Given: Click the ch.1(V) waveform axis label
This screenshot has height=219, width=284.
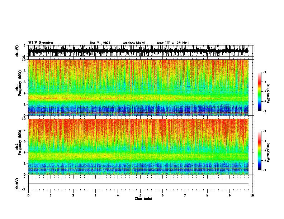Looking at the screenshot, I should coord(17,51).
